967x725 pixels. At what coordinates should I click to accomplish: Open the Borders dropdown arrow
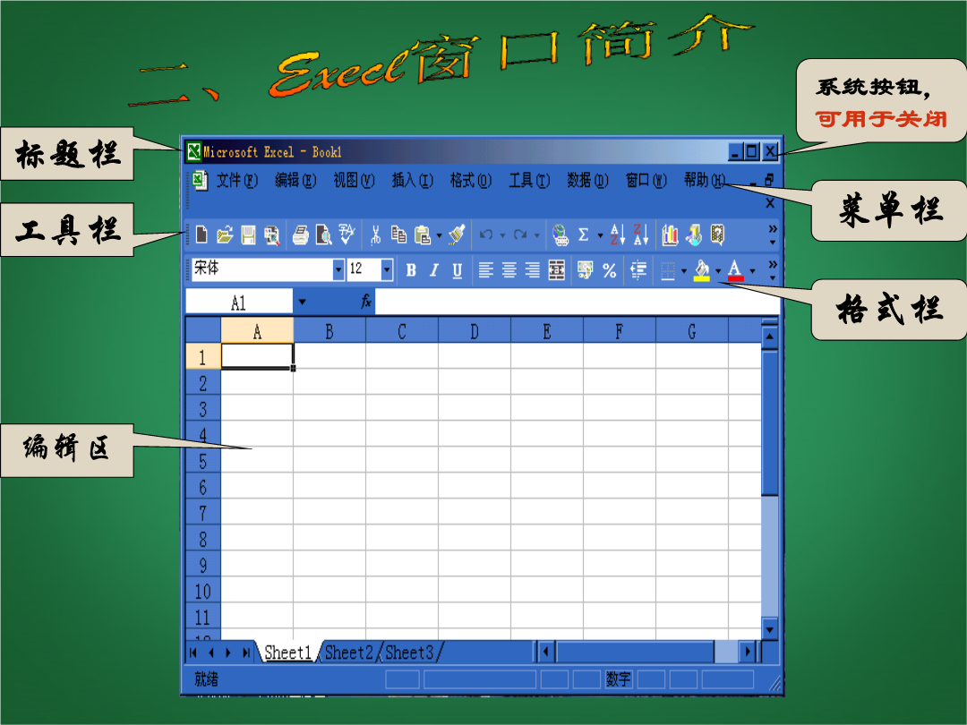(684, 271)
